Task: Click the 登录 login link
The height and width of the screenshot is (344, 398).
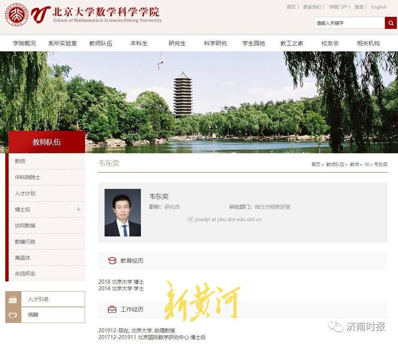Action: 359,7
